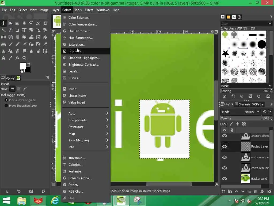The image size is (274, 206).
Task: Switch to the Channels tab
Action: coord(243,104)
